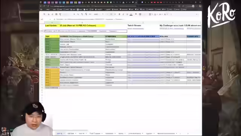Open the first profile link under Challenger accs

pos(172,29)
